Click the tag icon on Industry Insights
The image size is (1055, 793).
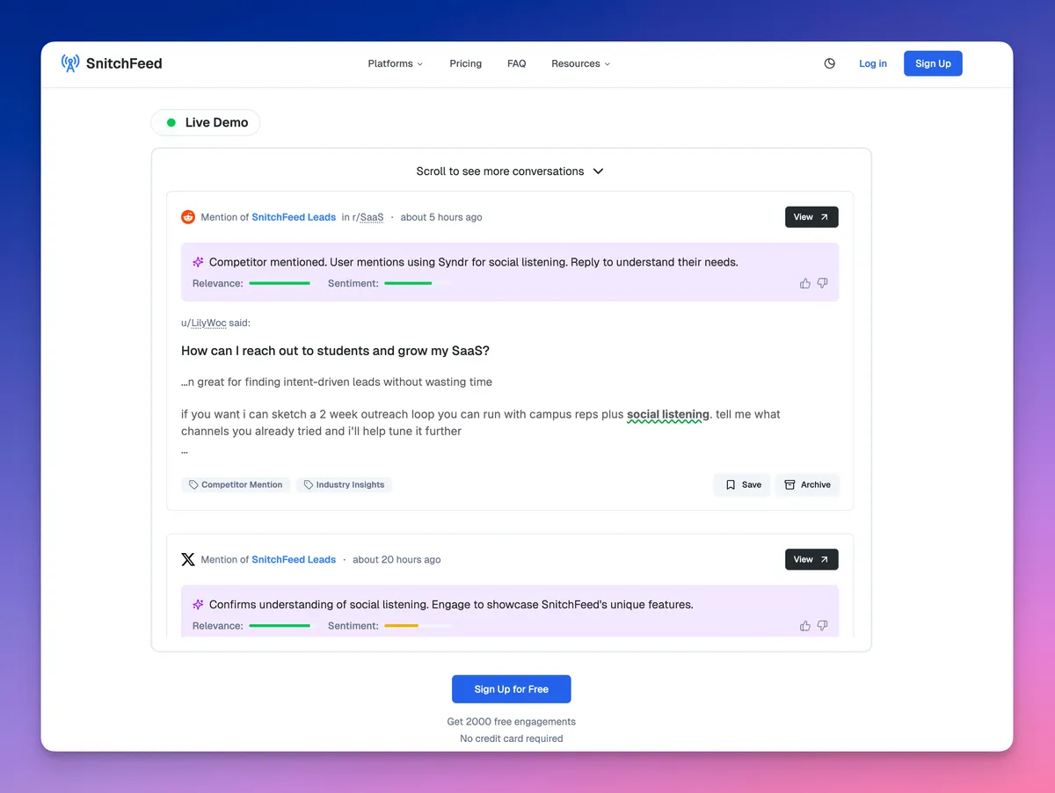point(309,484)
